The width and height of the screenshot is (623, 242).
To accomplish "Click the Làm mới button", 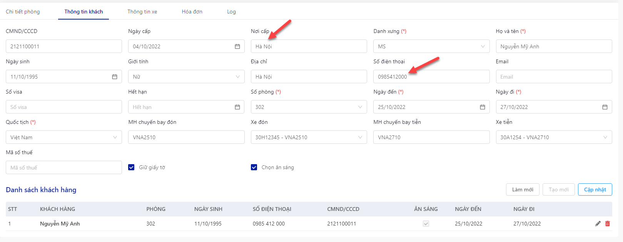I will pyautogui.click(x=523, y=189).
